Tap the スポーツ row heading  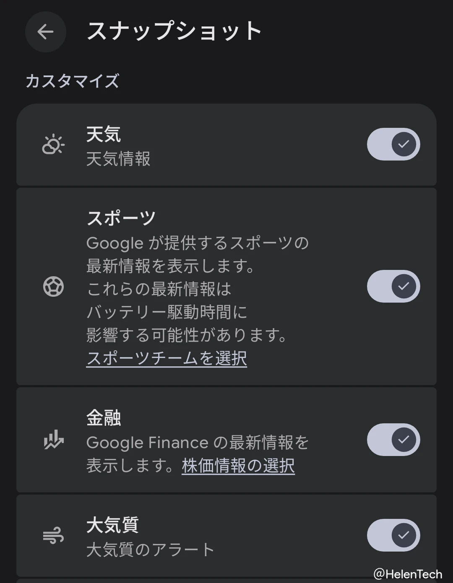click(121, 218)
